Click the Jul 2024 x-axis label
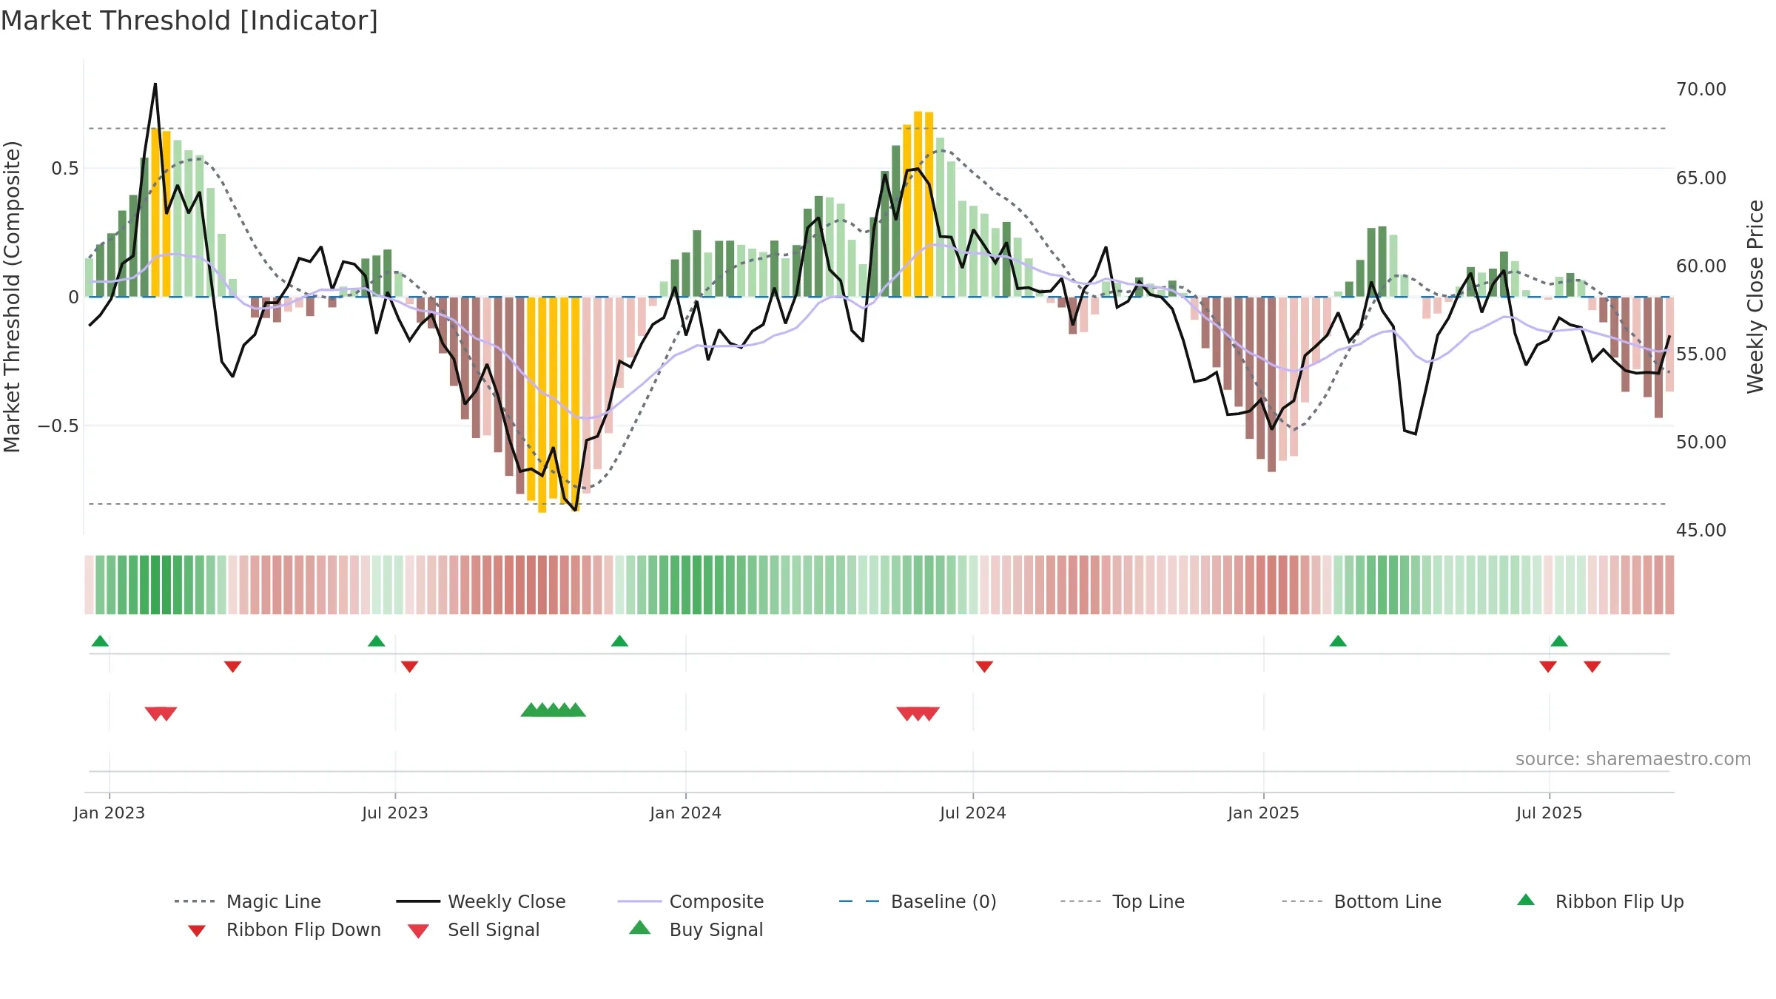 [x=973, y=813]
